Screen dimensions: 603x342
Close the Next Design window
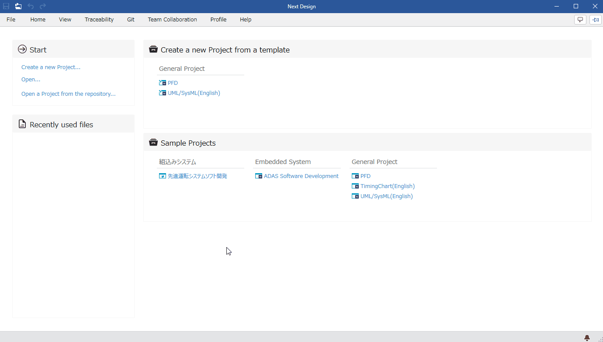[594, 6]
